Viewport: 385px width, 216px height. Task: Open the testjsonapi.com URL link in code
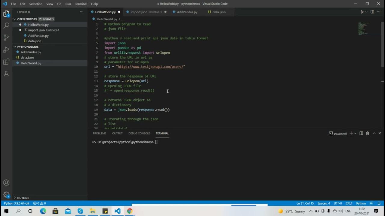tap(150, 67)
